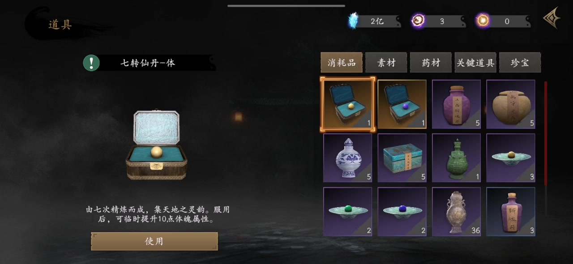Click the back arrow emblem icon
The image size is (573, 264).
(x=552, y=18)
